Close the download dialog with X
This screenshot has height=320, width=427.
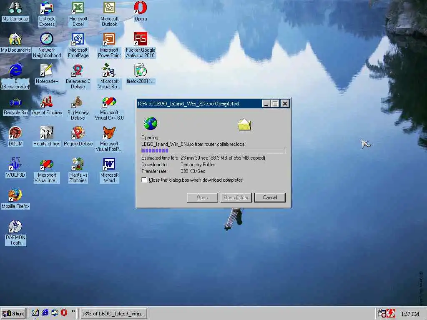pyautogui.click(x=285, y=104)
